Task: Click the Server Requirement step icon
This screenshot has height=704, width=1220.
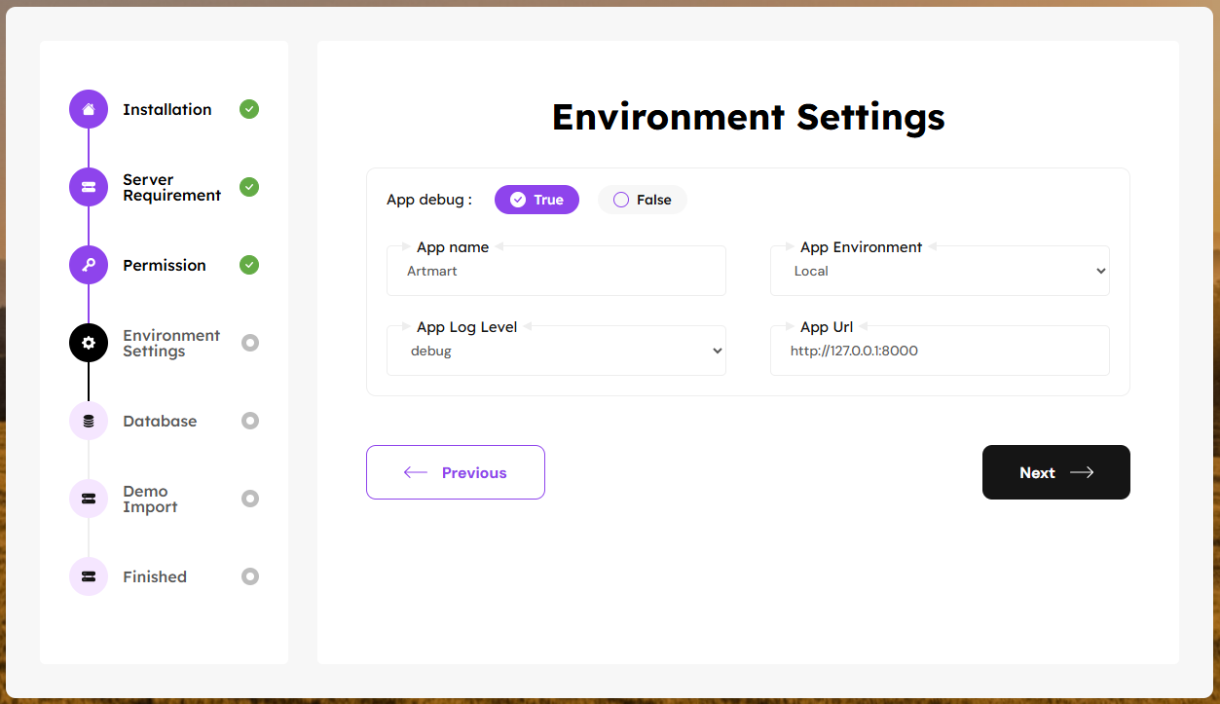Action: (89, 187)
